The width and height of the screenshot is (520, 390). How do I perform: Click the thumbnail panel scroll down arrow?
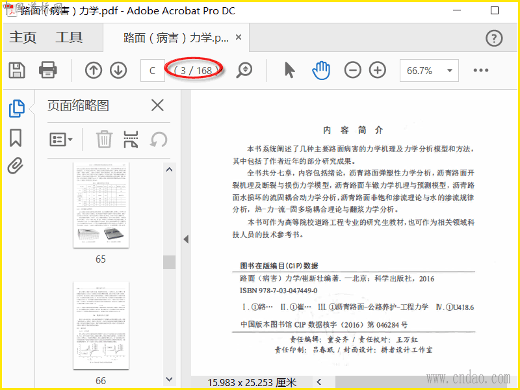coord(169,379)
